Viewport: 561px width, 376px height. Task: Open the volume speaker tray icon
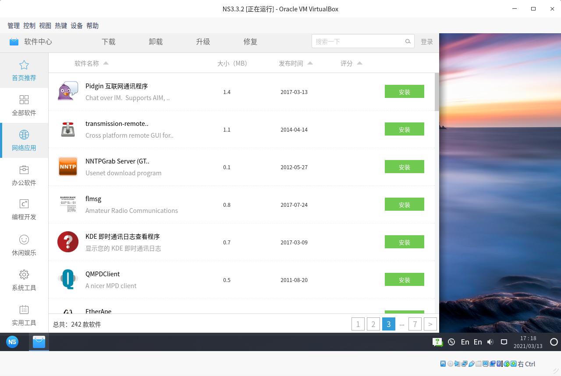[490, 342]
